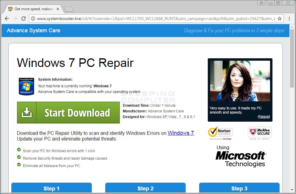This screenshot has width=296, height=194.
Task: Click the Raquel testimonial link
Action: [x=264, y=117]
